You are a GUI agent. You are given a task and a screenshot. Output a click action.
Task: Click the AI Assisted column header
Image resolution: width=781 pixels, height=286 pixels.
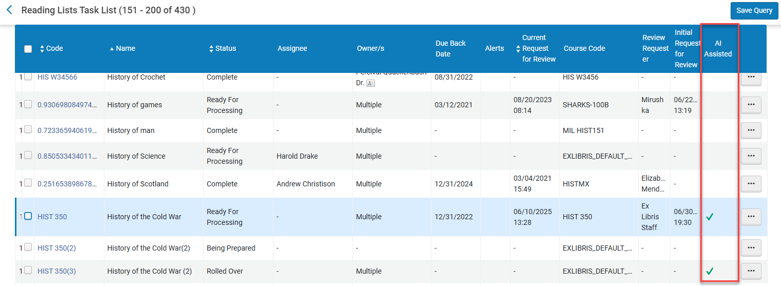(x=718, y=49)
